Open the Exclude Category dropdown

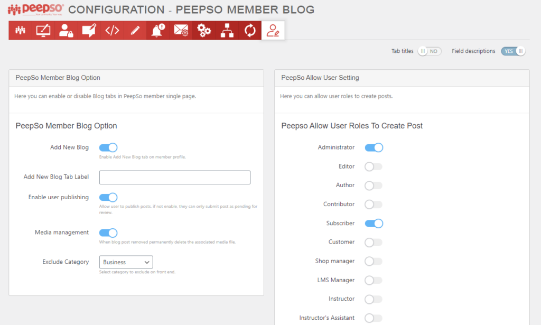[x=126, y=262]
